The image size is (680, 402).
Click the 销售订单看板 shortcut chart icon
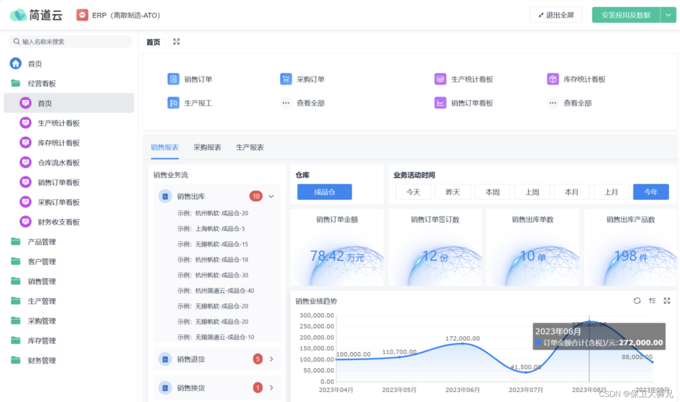(x=440, y=103)
